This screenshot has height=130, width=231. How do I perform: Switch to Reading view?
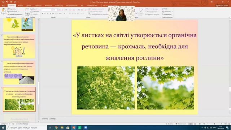[x=200, y=124]
